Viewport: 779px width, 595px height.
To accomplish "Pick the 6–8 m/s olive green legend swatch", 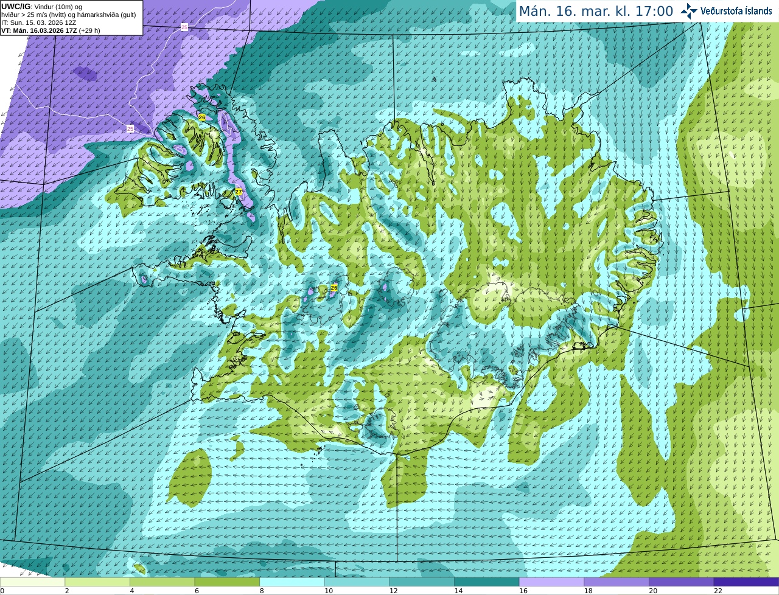I will 227,582.
